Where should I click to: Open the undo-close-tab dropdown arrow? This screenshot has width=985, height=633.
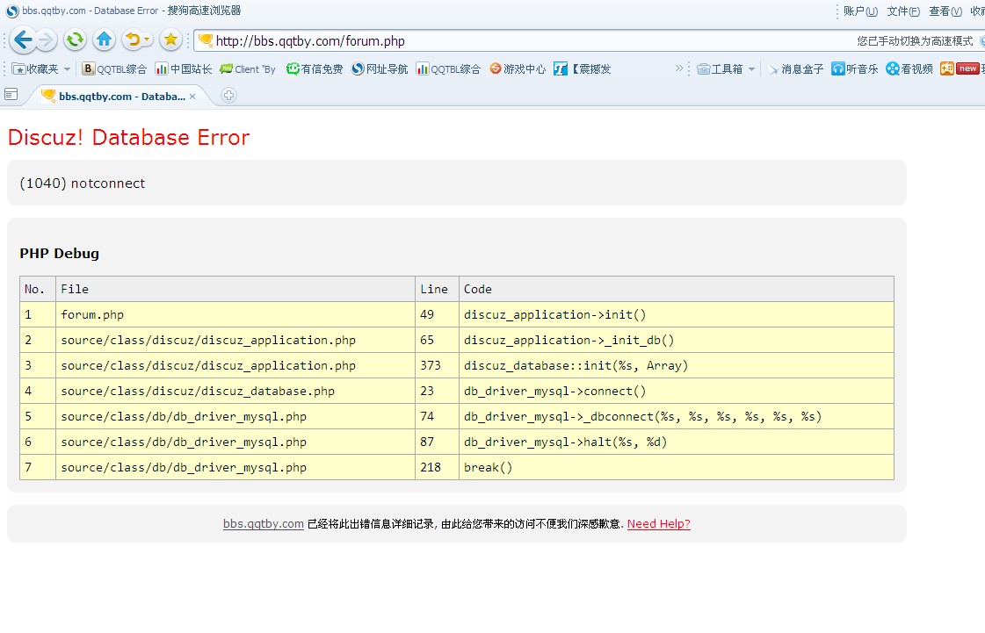click(147, 40)
